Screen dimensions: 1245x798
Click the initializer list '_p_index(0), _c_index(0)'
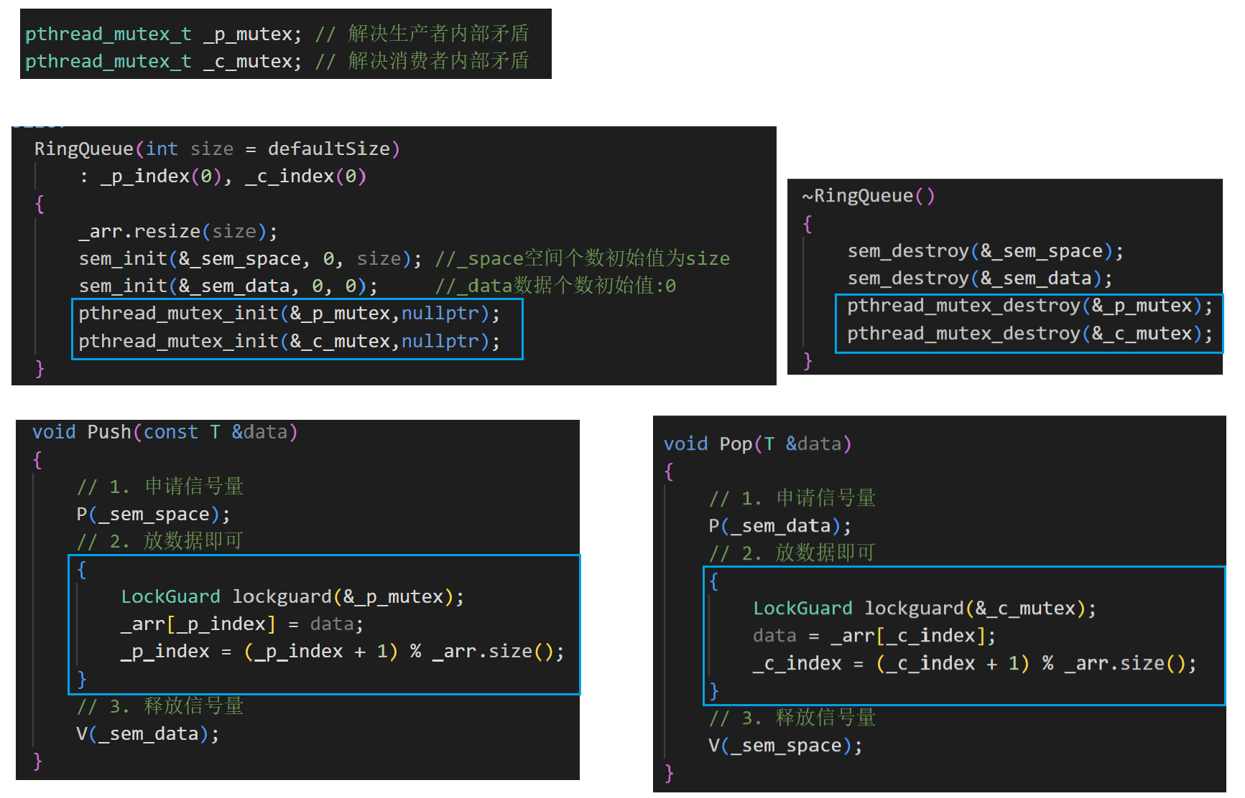click(x=233, y=177)
